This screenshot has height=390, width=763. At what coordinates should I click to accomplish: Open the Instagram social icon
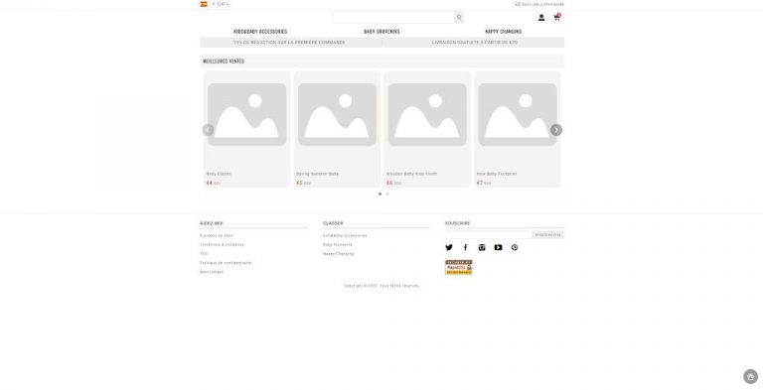[482, 247]
